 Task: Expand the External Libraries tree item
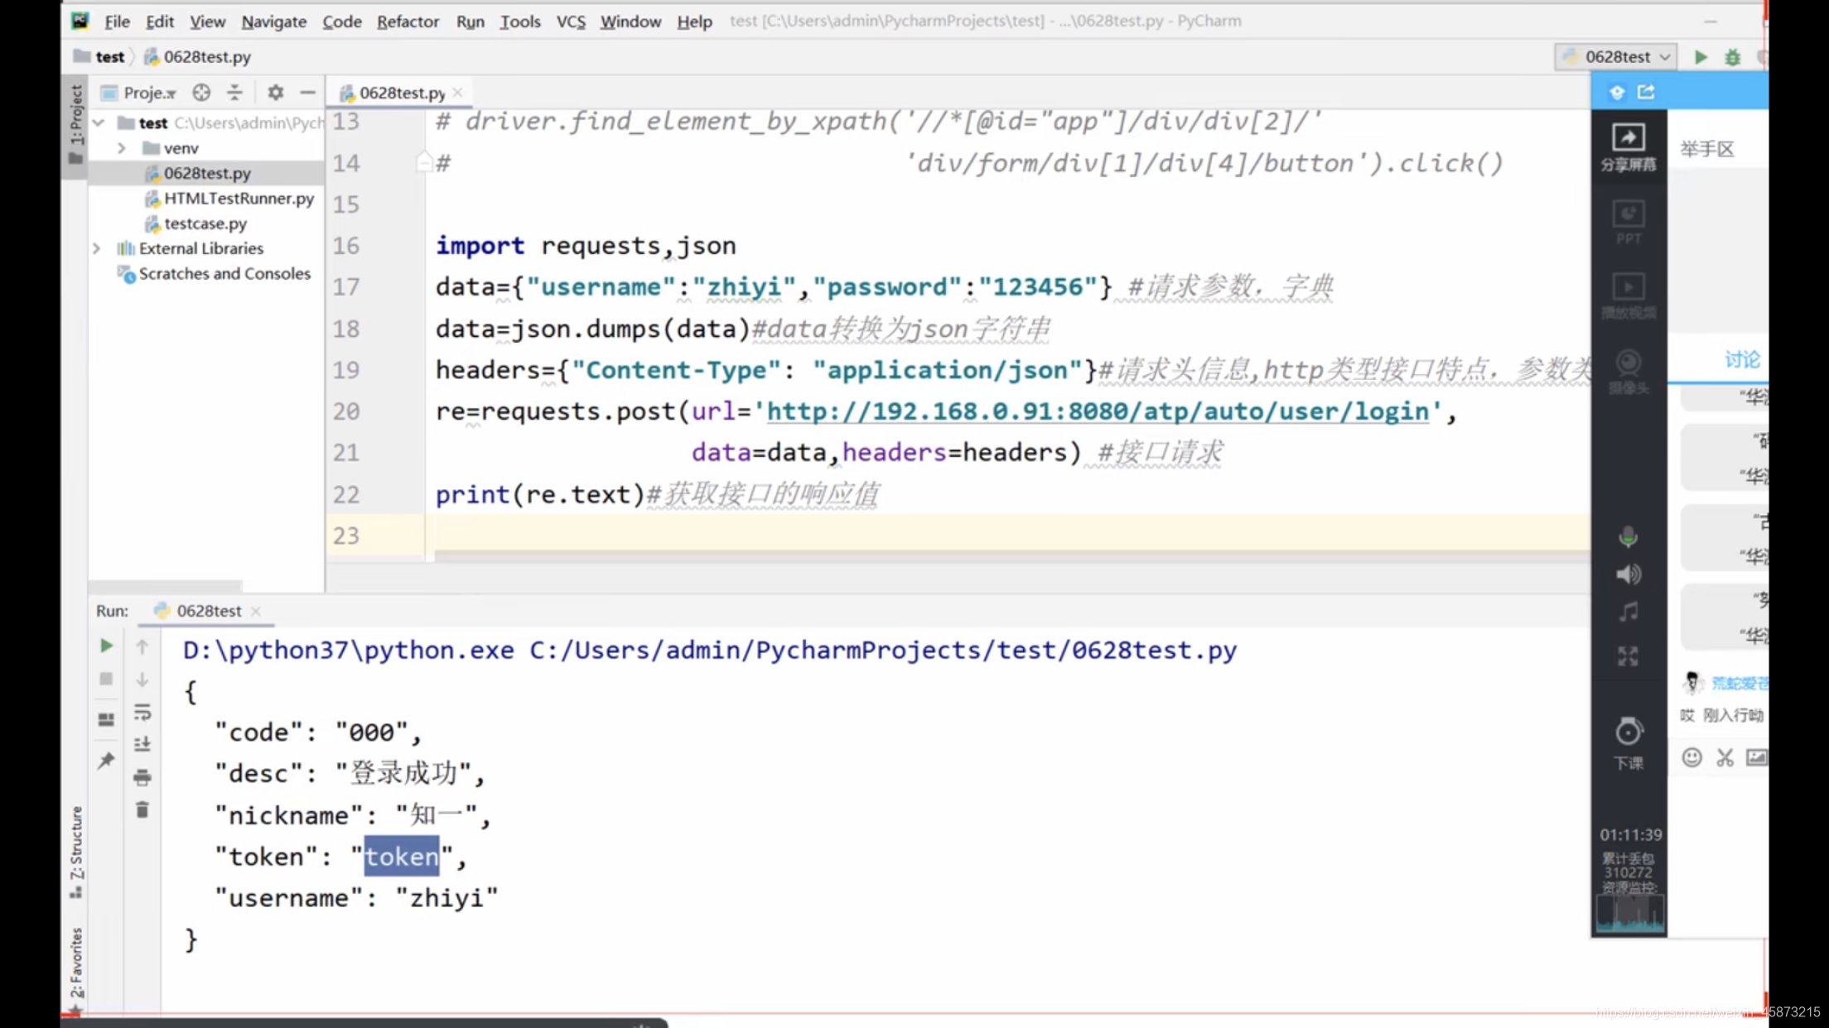coord(95,247)
